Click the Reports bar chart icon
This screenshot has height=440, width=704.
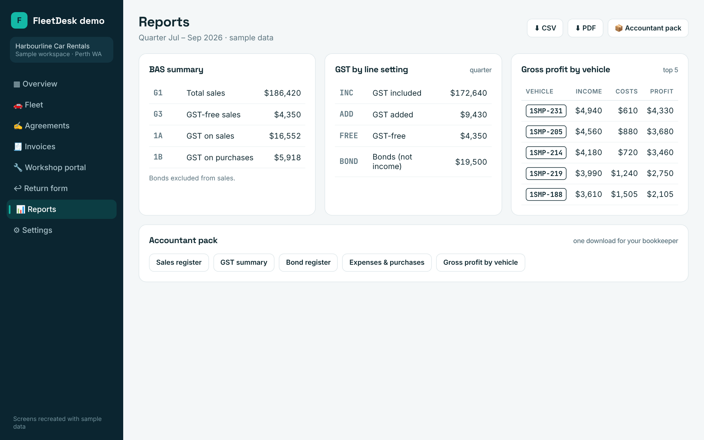(21, 209)
